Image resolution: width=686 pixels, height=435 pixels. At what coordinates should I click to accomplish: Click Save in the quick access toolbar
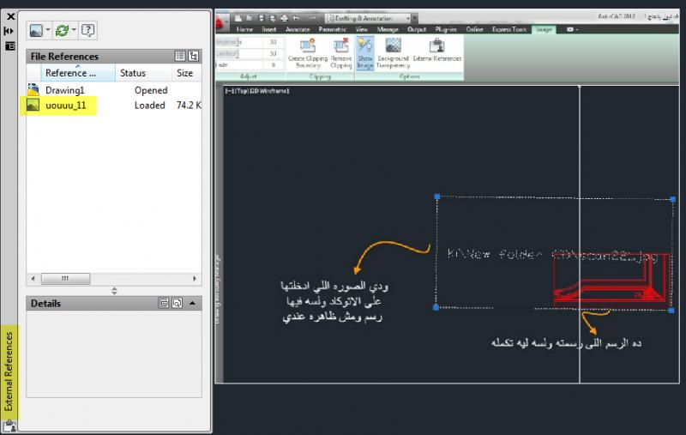pyautogui.click(x=262, y=18)
